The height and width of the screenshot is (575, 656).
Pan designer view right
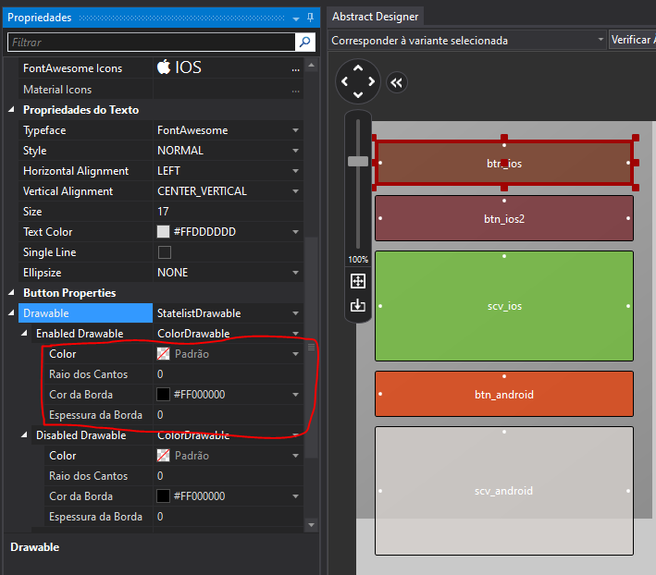pos(371,81)
